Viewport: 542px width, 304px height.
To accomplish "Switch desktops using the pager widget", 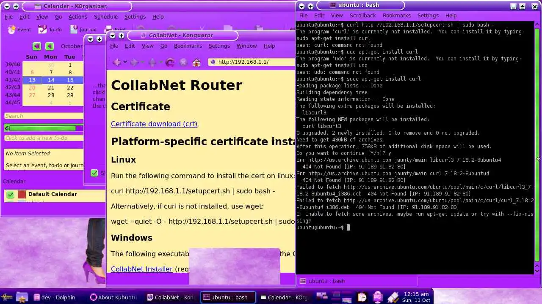I will [x=342, y=297].
